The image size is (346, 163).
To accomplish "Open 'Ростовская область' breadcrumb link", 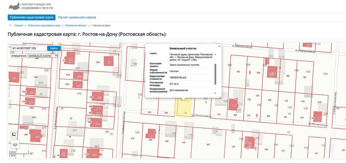I will point(76,26).
